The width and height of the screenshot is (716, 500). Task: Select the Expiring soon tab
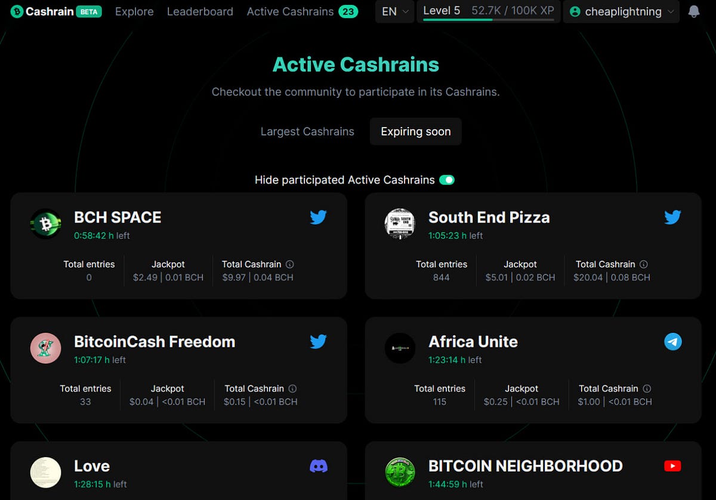[x=416, y=132]
